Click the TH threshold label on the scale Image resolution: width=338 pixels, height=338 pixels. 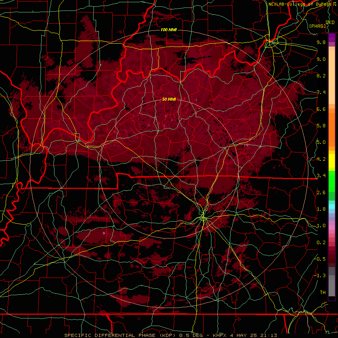tap(323, 293)
